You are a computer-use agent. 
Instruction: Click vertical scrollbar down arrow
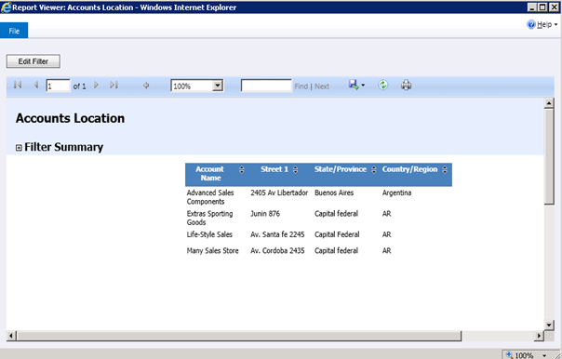click(x=549, y=325)
